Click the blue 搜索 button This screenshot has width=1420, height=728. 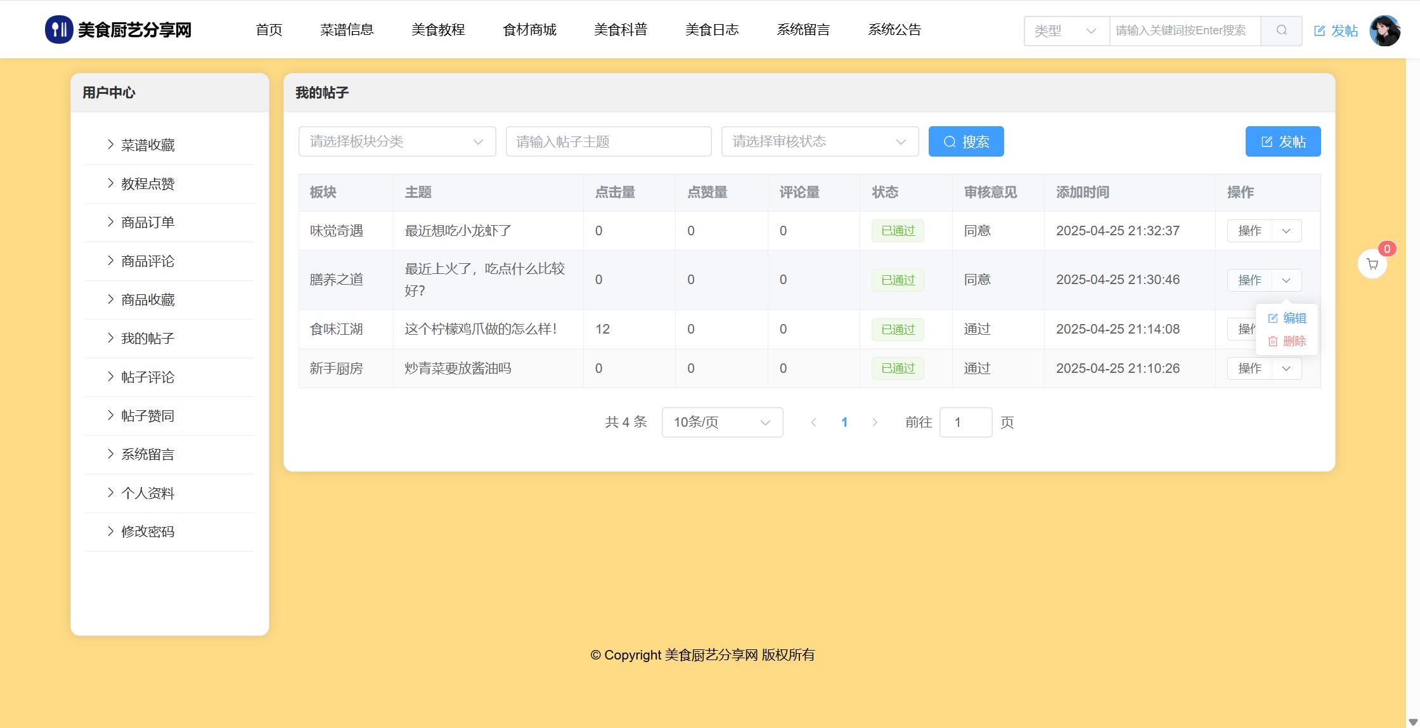[x=965, y=141]
